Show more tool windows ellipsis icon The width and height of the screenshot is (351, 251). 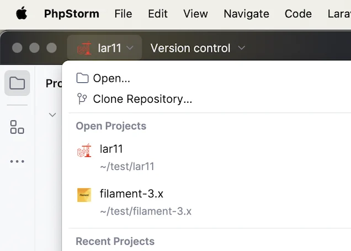coord(17,161)
